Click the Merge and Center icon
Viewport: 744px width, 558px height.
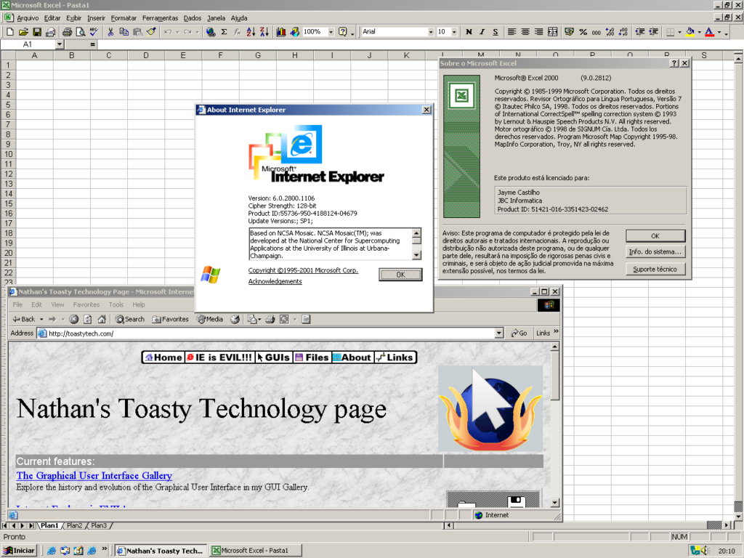pyautogui.click(x=552, y=32)
